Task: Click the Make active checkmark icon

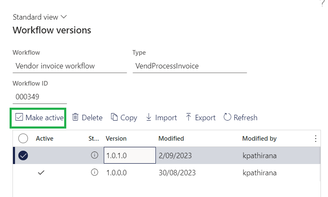Action: [x=19, y=117]
